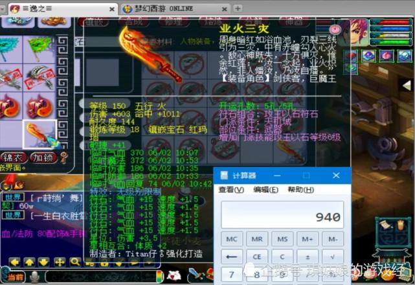Click calculator backspace arrow button
Screen dimensions: 415x285
[232, 256]
